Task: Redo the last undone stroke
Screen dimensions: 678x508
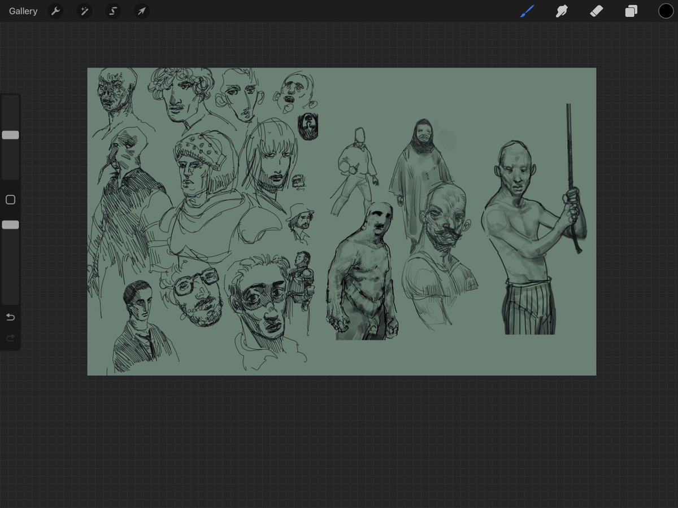Action: [x=10, y=338]
